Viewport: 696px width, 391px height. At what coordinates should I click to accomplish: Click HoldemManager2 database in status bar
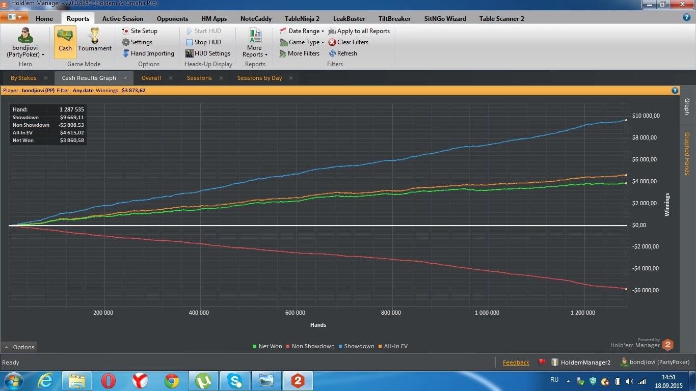581,362
